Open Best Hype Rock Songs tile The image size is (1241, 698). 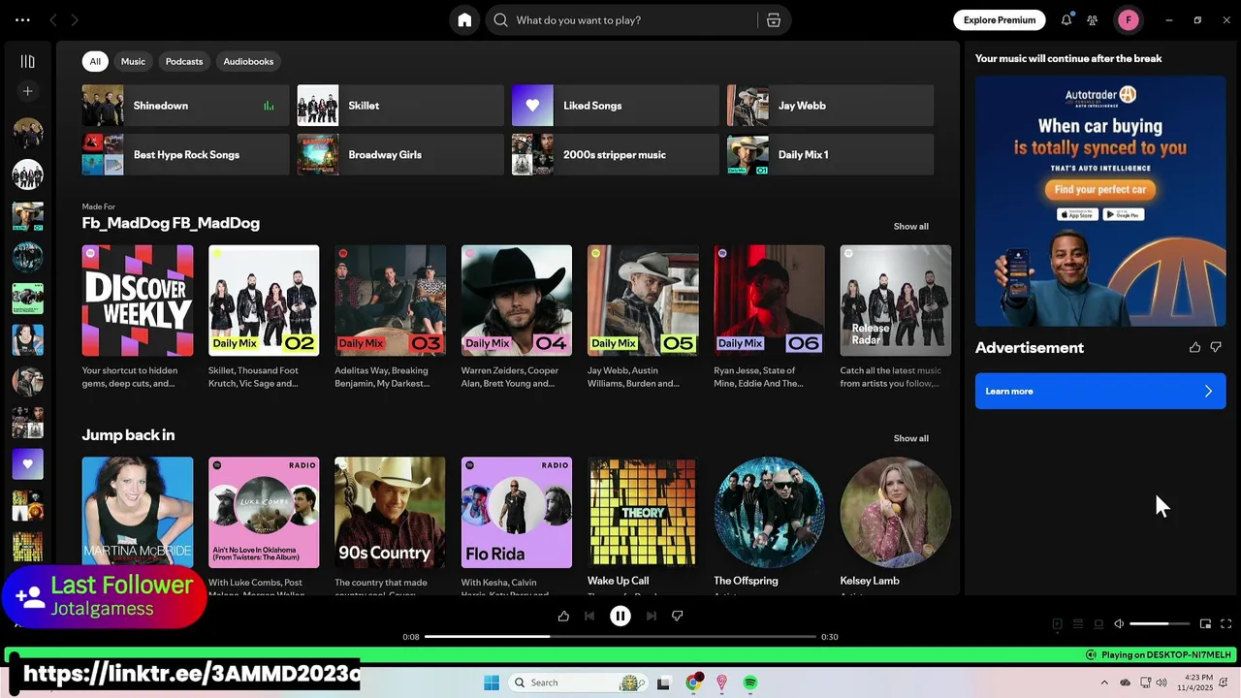185,155
